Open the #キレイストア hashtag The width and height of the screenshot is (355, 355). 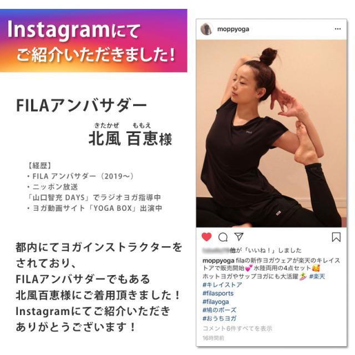click(222, 285)
